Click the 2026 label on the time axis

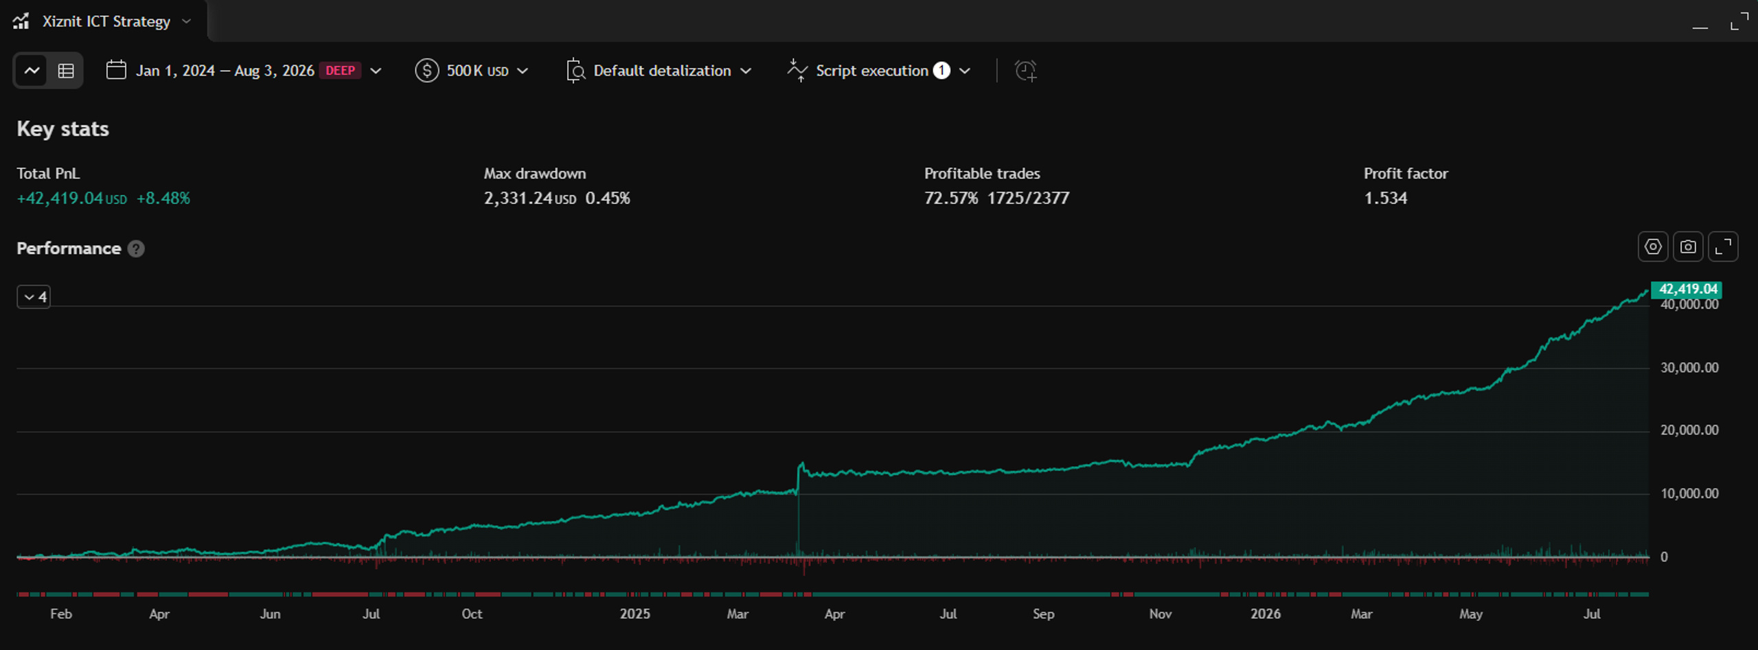click(1265, 614)
